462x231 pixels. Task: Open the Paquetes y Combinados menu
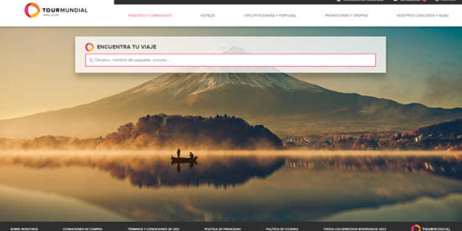[150, 15]
